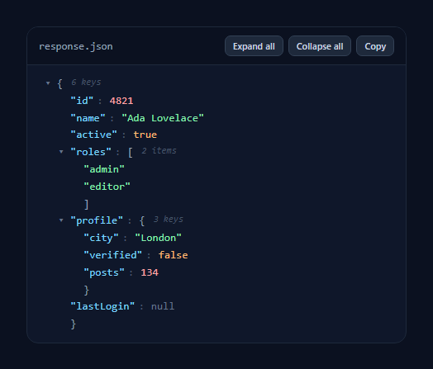Select the "Ada Lovelace" string value
The image size is (433, 369).
pyautogui.click(x=163, y=118)
